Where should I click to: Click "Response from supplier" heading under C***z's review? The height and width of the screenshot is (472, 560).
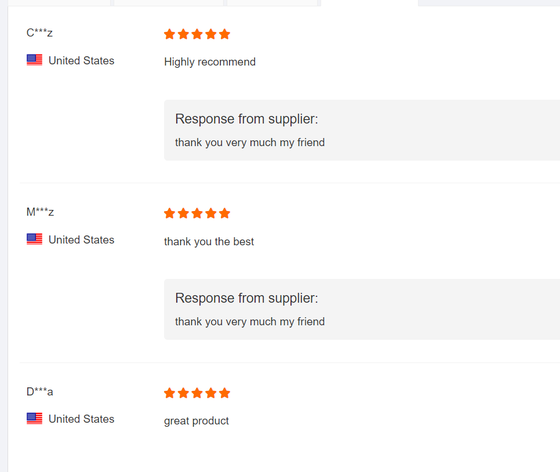(246, 119)
